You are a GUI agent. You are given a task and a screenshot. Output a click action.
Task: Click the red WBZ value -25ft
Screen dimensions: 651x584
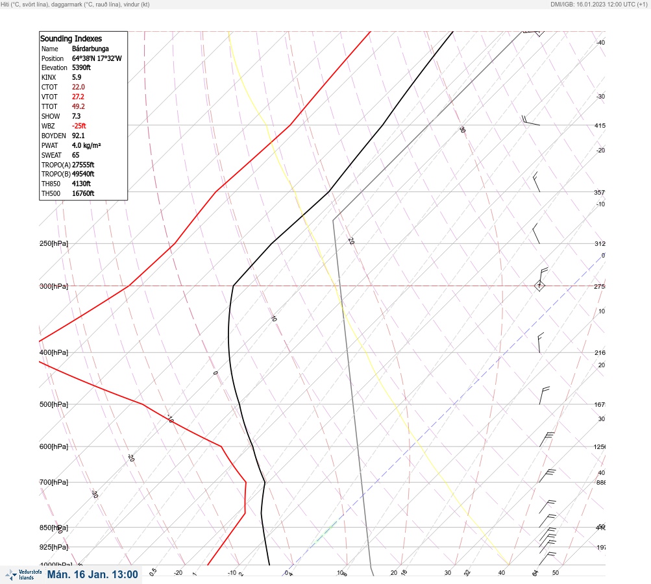pos(79,126)
